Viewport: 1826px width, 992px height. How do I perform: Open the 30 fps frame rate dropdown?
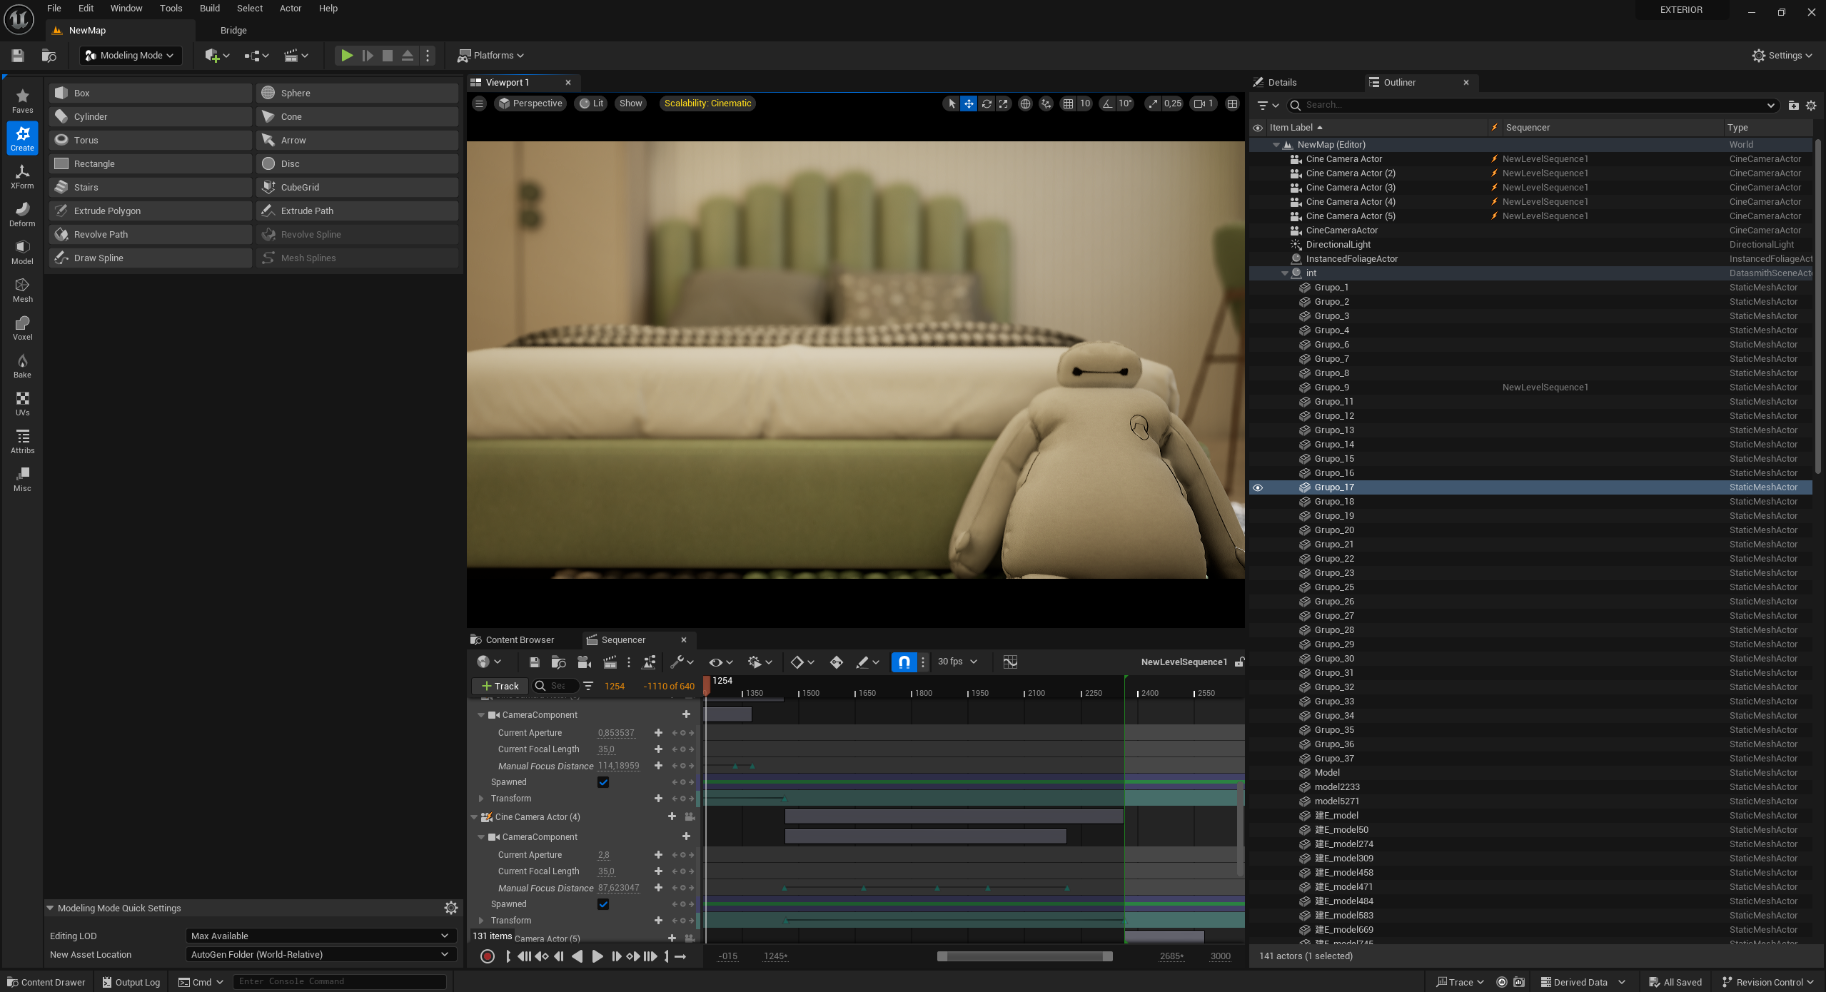point(957,662)
